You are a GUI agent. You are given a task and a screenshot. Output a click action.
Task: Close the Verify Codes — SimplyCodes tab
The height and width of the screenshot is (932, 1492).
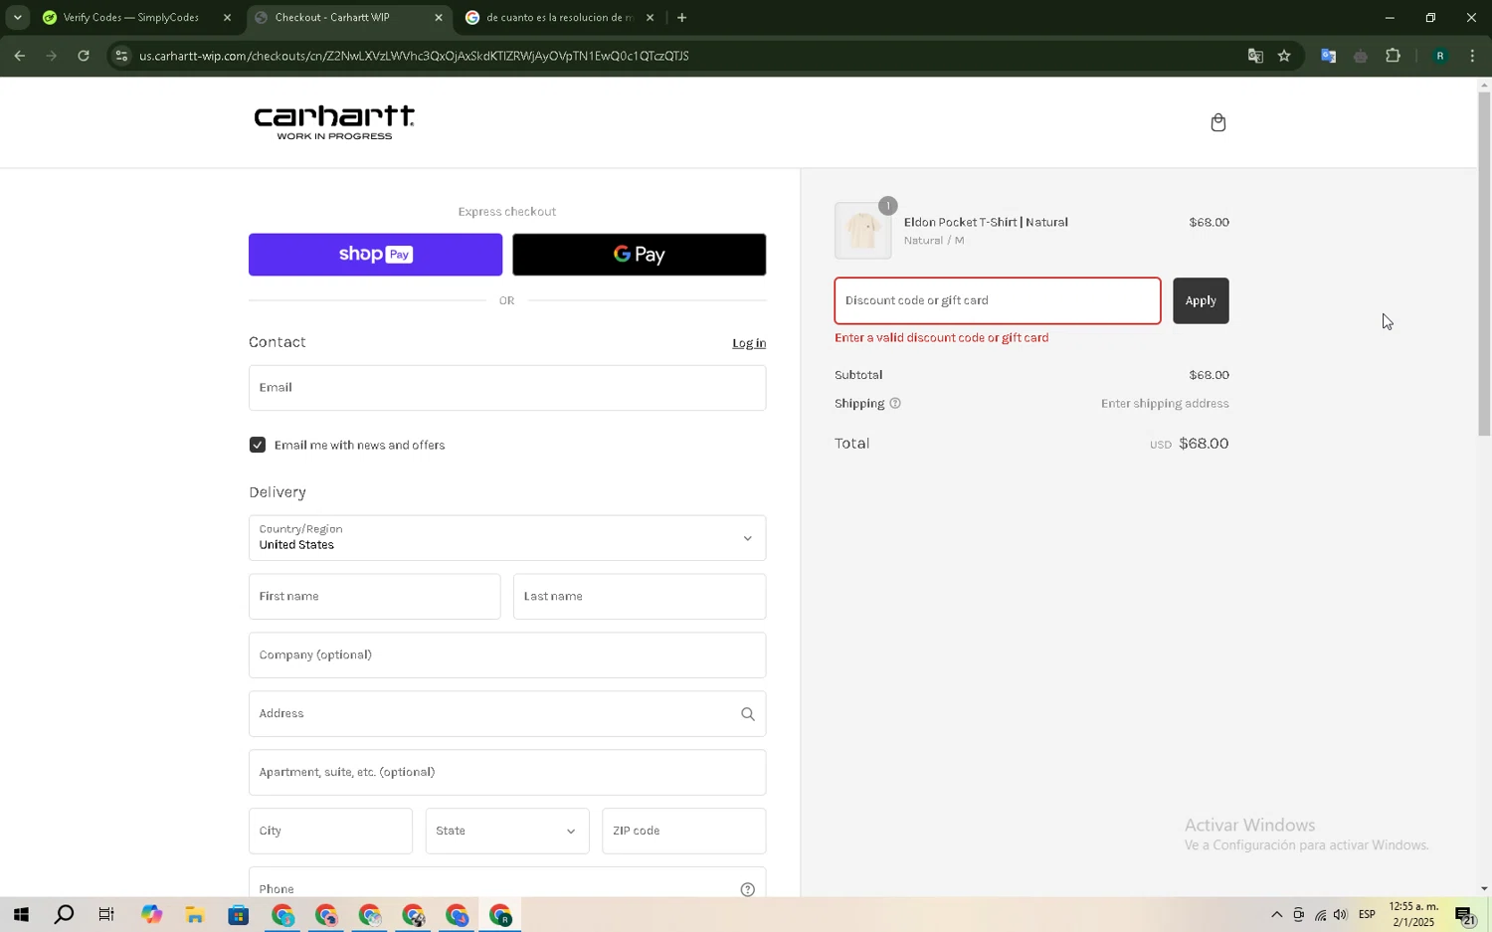pos(227,17)
